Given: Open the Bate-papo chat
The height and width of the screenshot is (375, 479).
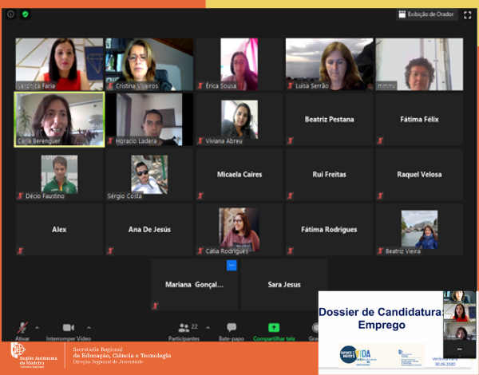Looking at the screenshot, I should point(232,329).
